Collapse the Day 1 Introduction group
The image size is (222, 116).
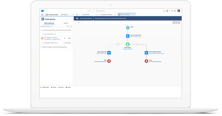point(43,34)
